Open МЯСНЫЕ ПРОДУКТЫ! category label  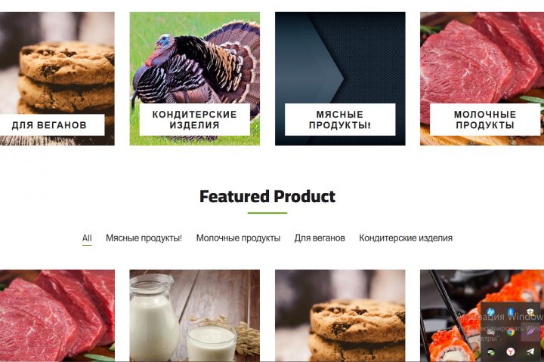(340, 119)
